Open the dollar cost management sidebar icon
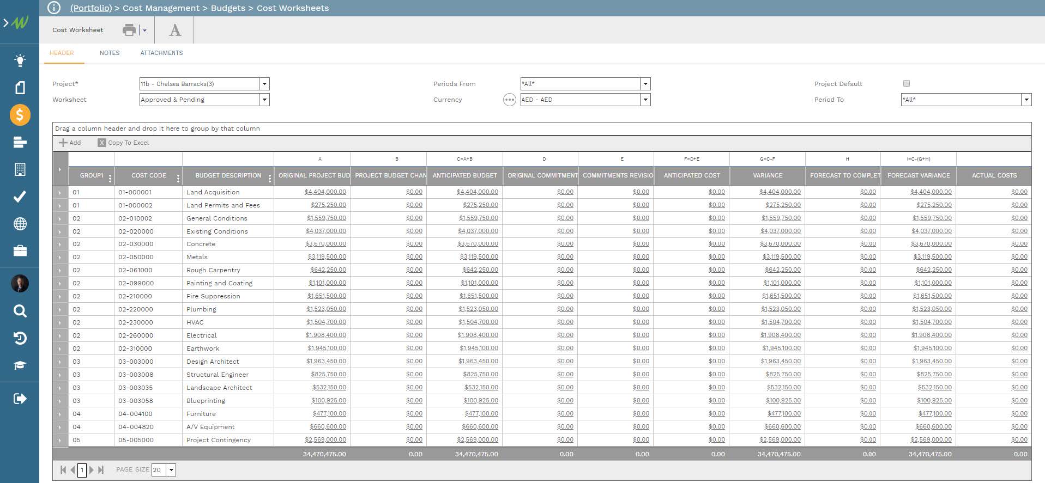Image resolution: width=1045 pixels, height=483 pixels. point(20,115)
